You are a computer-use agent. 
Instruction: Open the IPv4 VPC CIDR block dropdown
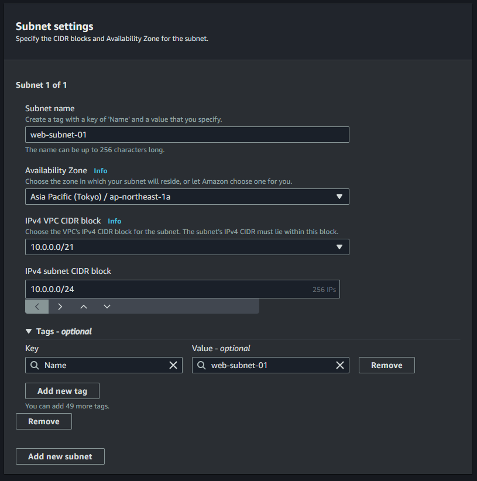click(187, 247)
